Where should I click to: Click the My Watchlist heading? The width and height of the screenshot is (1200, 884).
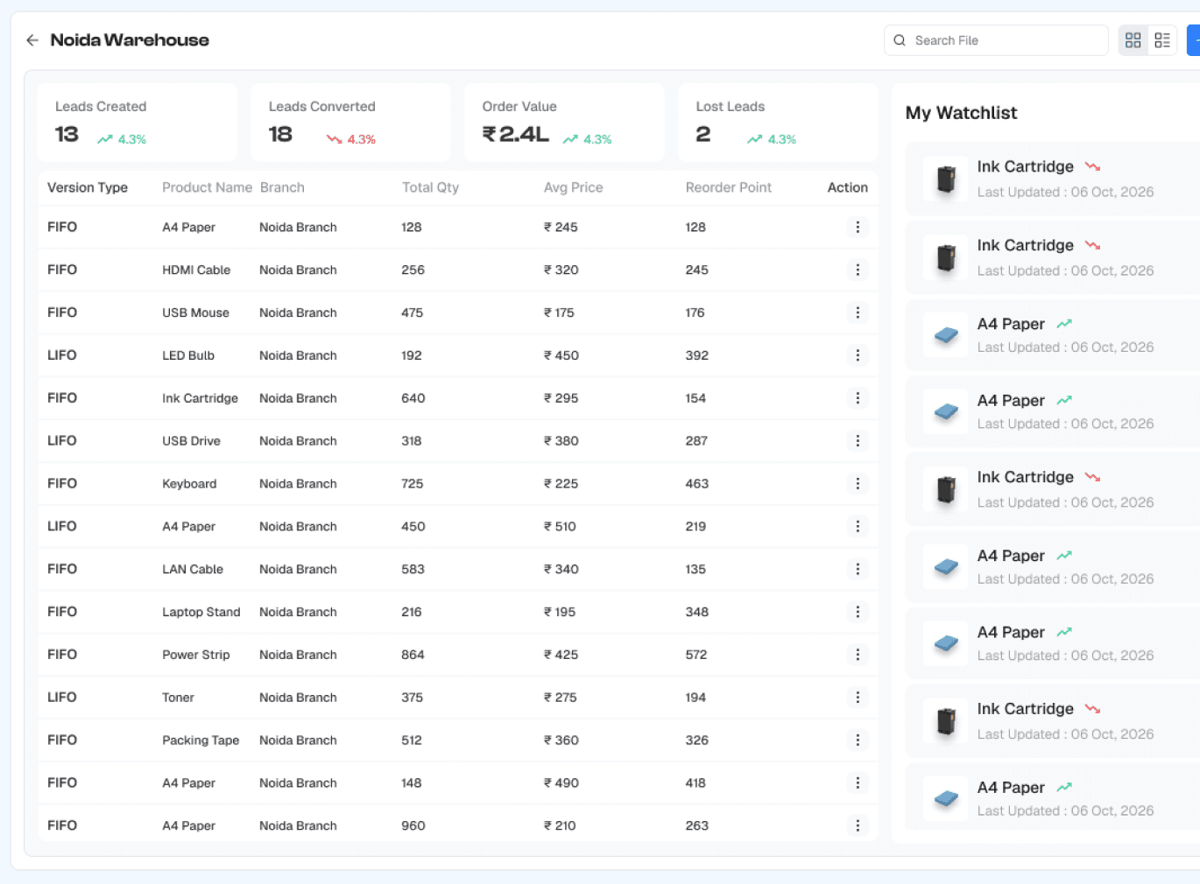coord(961,113)
